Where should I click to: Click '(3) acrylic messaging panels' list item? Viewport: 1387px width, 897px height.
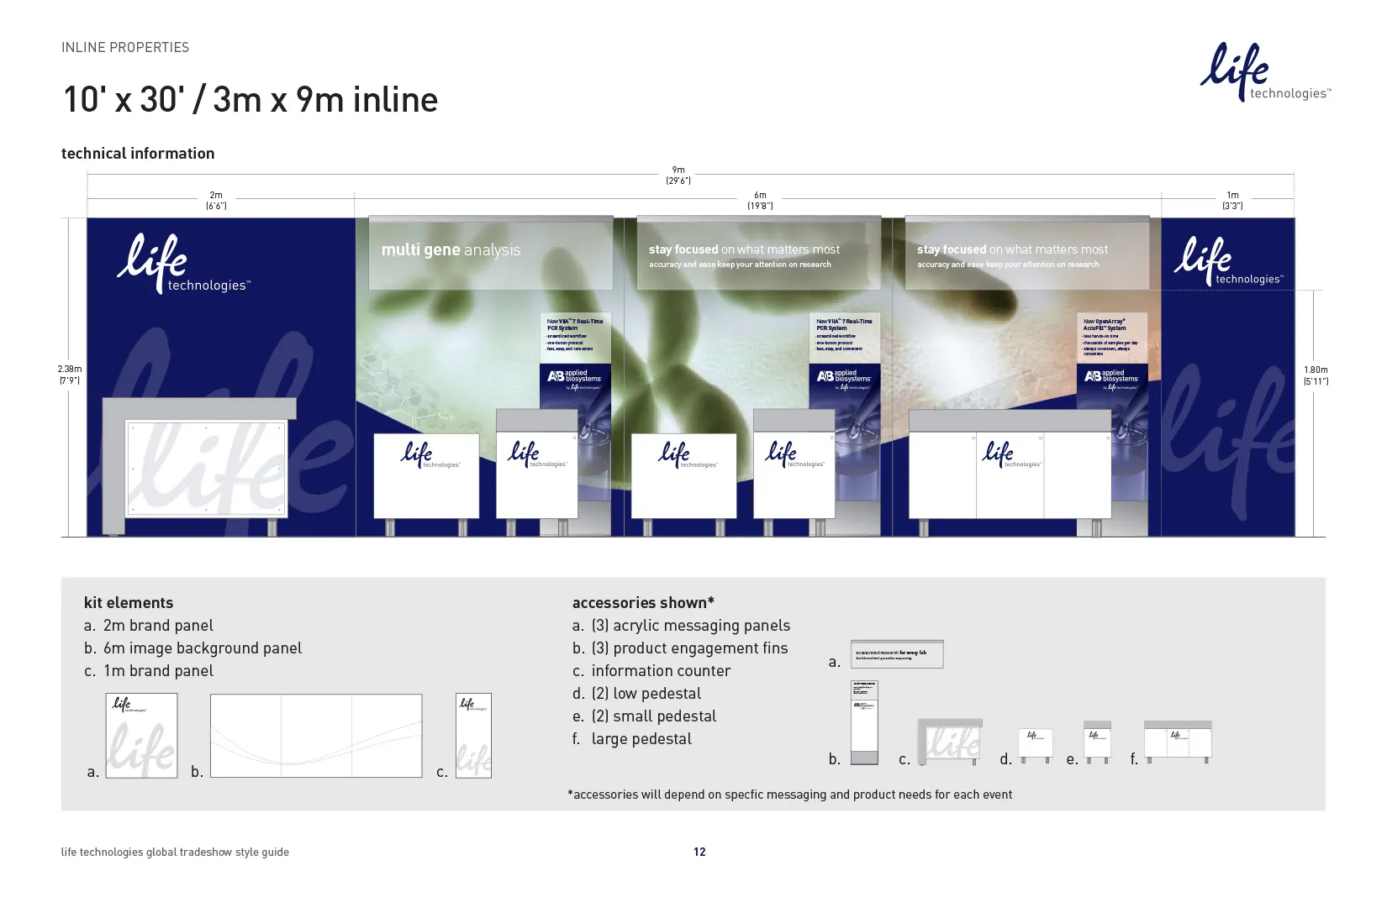click(682, 626)
